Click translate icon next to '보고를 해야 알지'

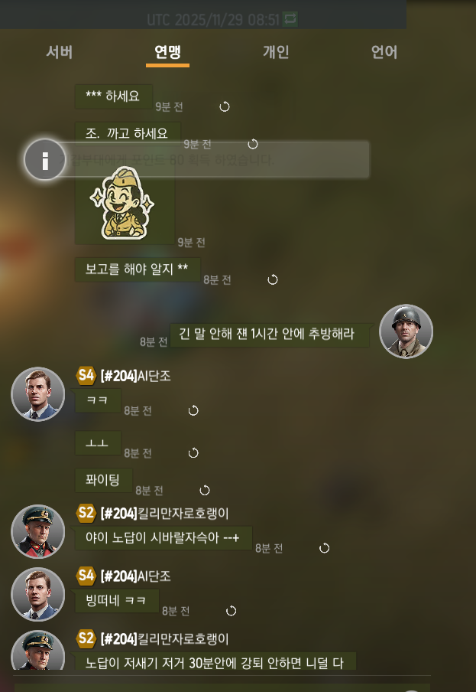coord(273,280)
